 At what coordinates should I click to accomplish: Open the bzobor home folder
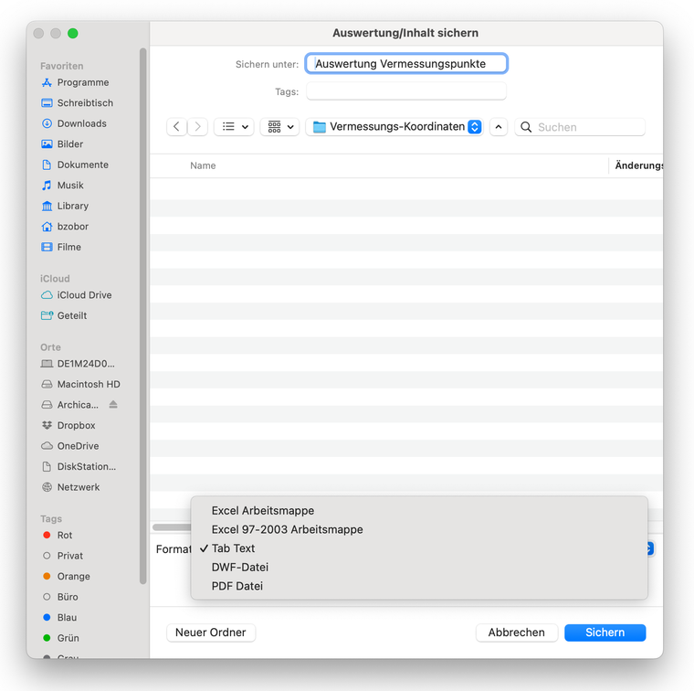coord(65,227)
